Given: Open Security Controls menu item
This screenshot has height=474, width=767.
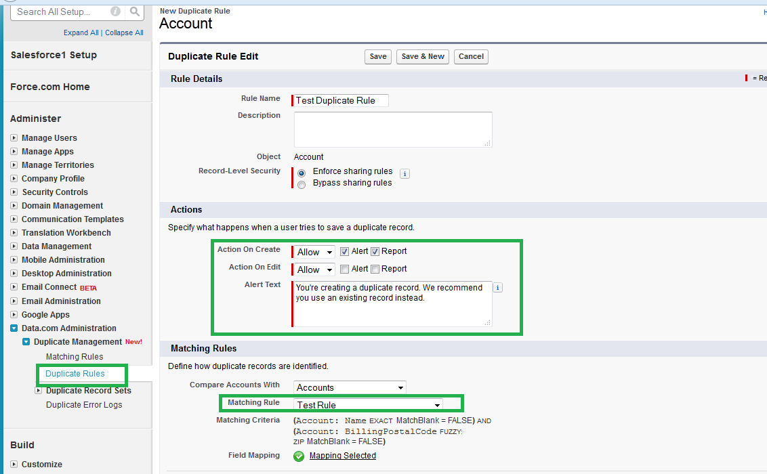Looking at the screenshot, I should (x=55, y=192).
